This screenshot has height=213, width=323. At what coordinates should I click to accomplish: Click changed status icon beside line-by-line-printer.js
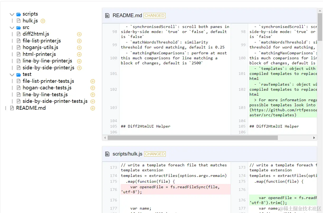click(79, 61)
